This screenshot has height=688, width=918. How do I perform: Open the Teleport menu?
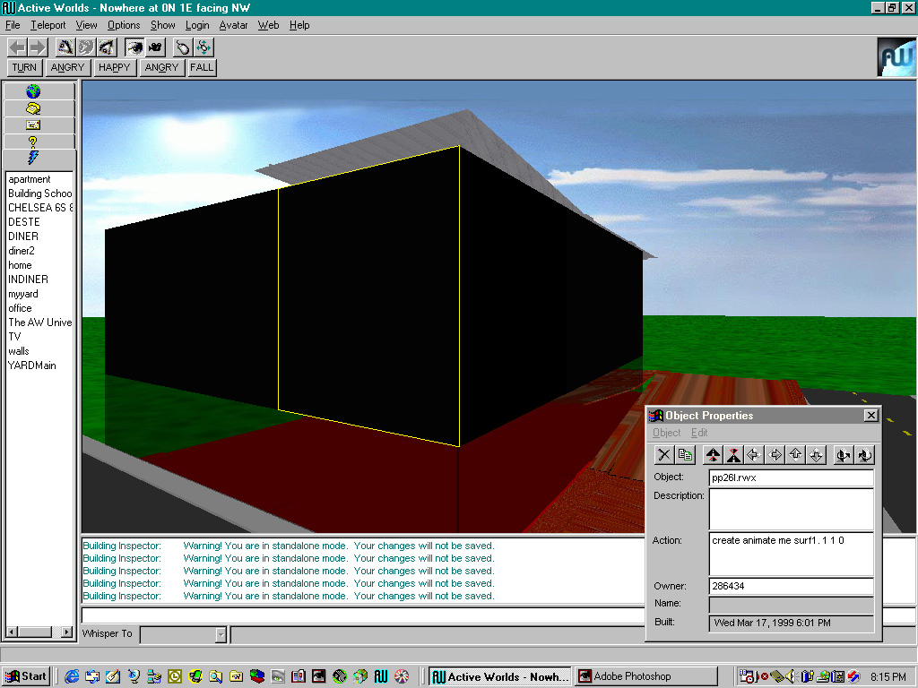tap(48, 25)
